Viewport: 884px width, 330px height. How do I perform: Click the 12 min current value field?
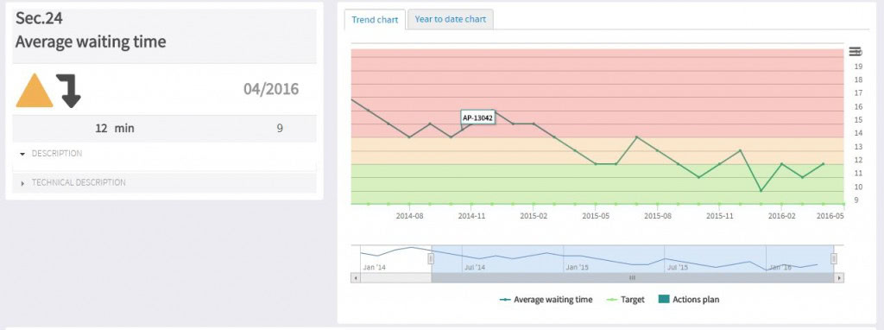115,129
